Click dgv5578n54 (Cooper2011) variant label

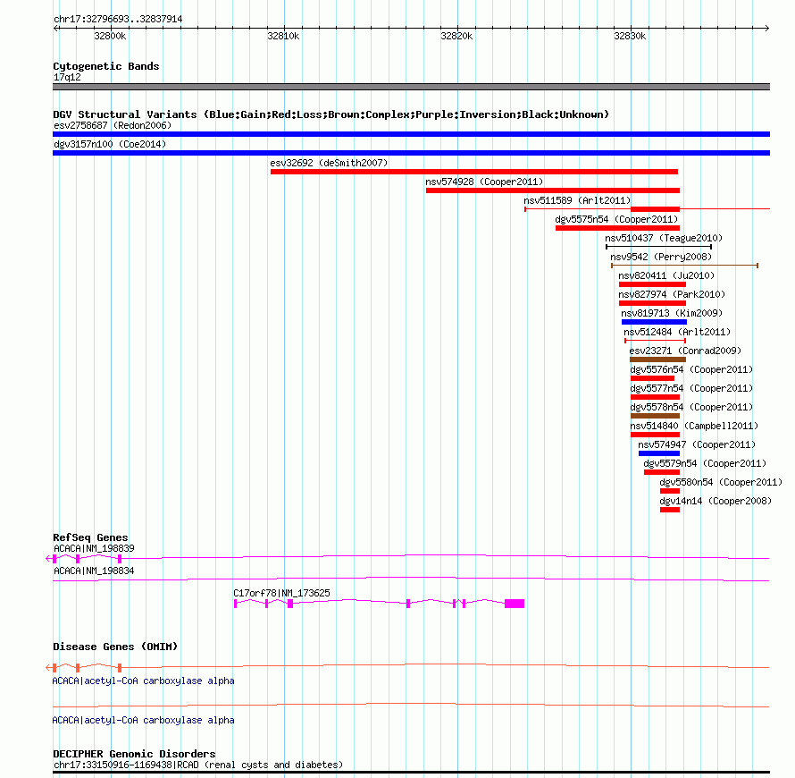[691, 407]
